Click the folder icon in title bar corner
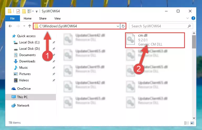Image resolution: width=202 pixels, height=130 pixels. pyautogui.click(x=9, y=11)
